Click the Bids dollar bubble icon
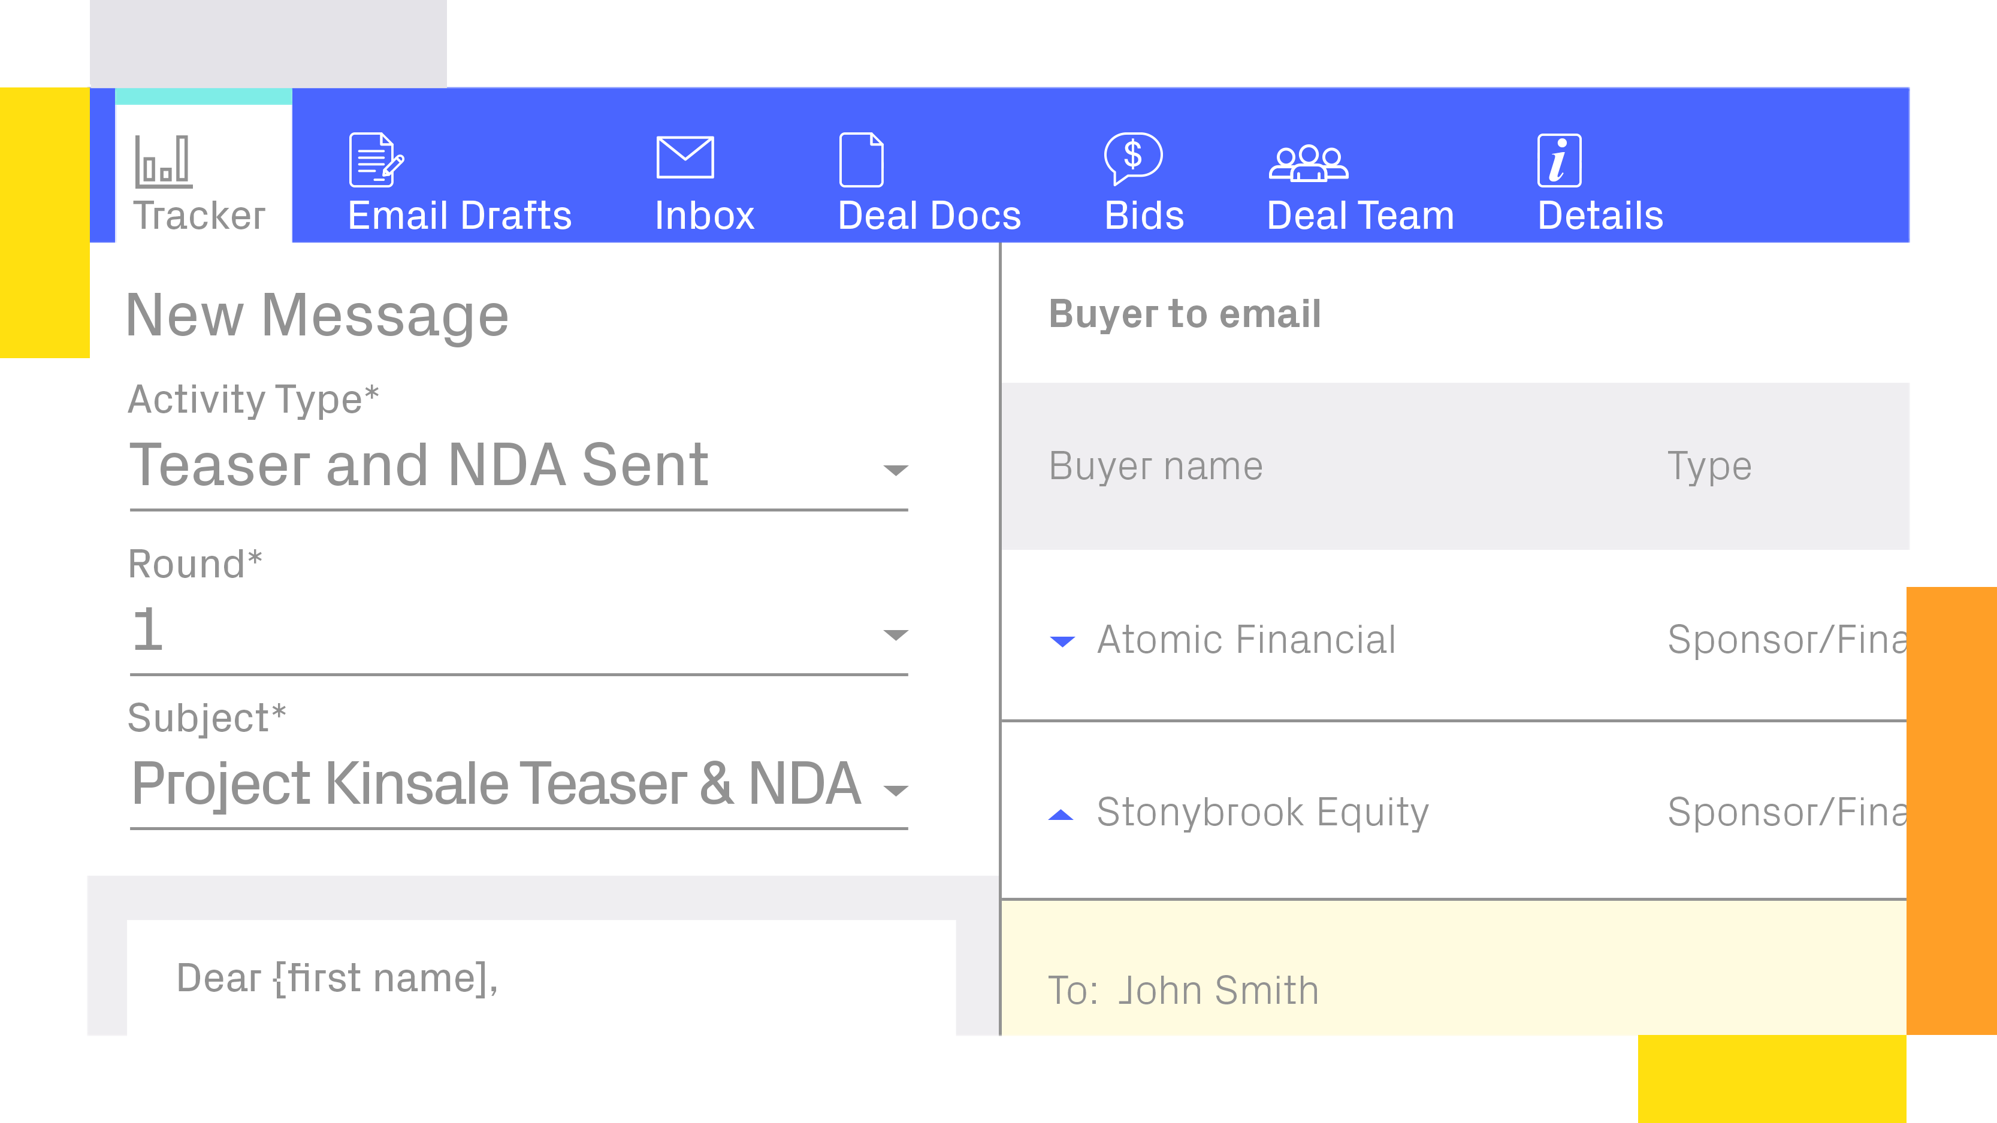 coord(1132,158)
